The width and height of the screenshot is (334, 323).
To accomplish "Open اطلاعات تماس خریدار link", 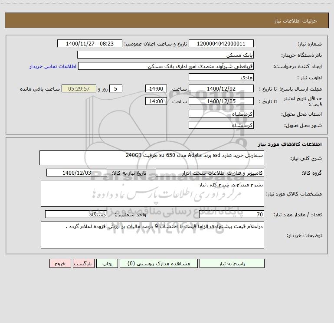I will pyautogui.click(x=53, y=66).
